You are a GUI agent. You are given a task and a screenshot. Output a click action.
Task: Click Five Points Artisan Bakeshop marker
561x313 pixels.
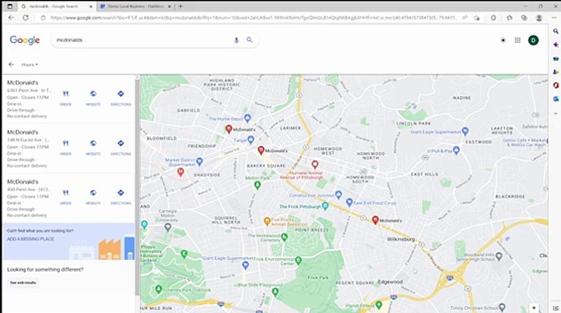[267, 222]
